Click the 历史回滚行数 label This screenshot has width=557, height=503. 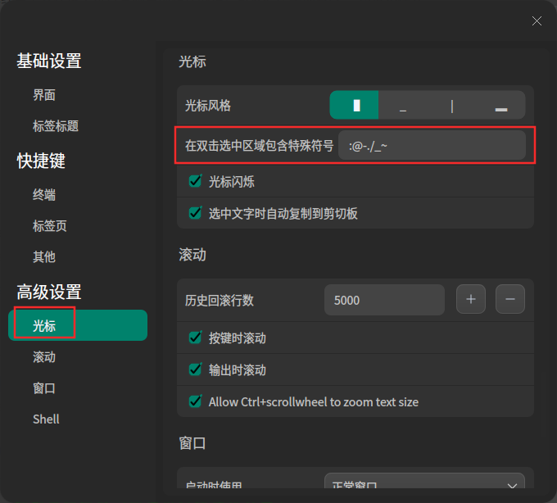tap(220, 301)
